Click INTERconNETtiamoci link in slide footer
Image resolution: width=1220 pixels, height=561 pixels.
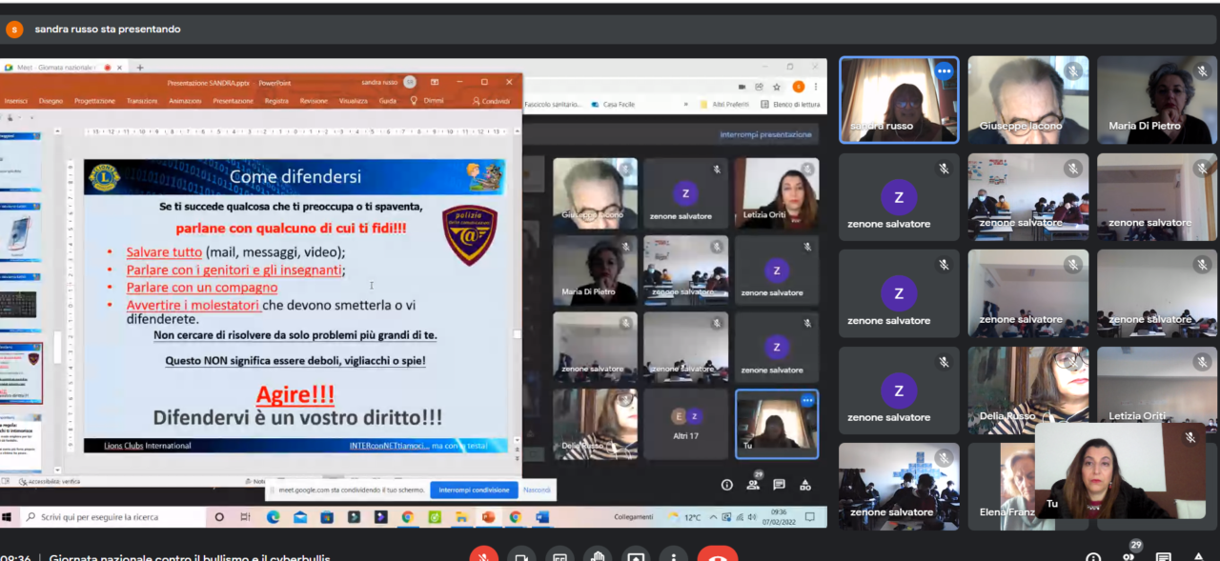coord(388,445)
